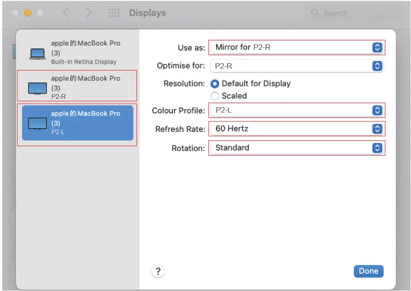The height and width of the screenshot is (291, 411).
Task: Open the help question mark button
Action: click(x=158, y=271)
